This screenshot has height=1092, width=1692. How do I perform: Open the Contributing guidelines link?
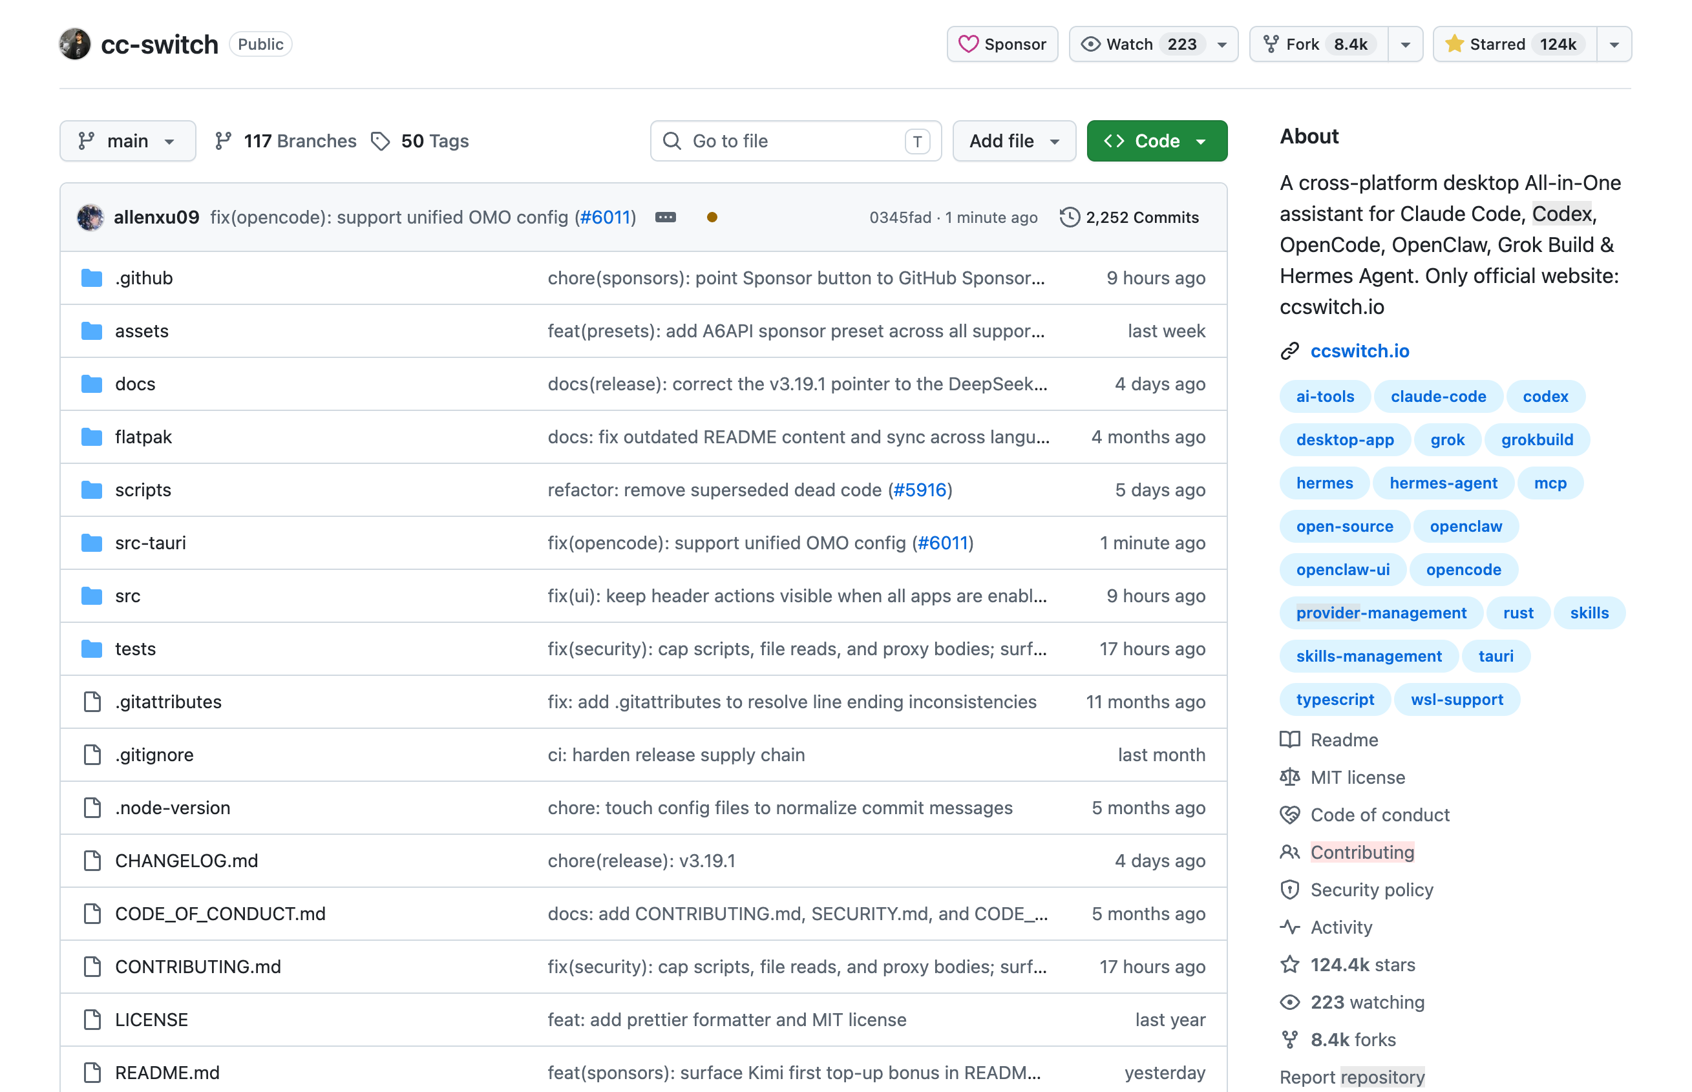coord(1348,852)
